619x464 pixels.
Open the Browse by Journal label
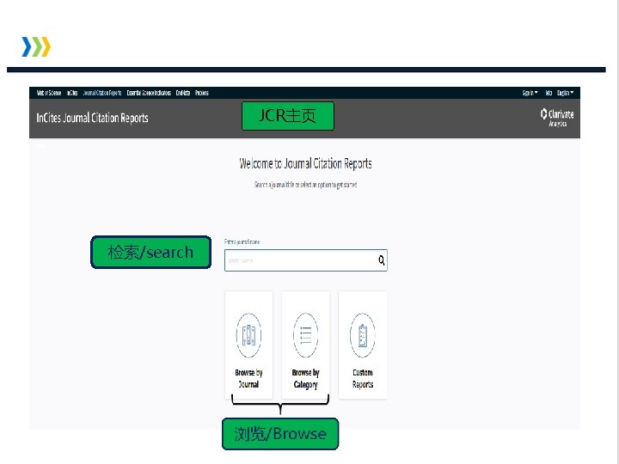[x=248, y=378]
